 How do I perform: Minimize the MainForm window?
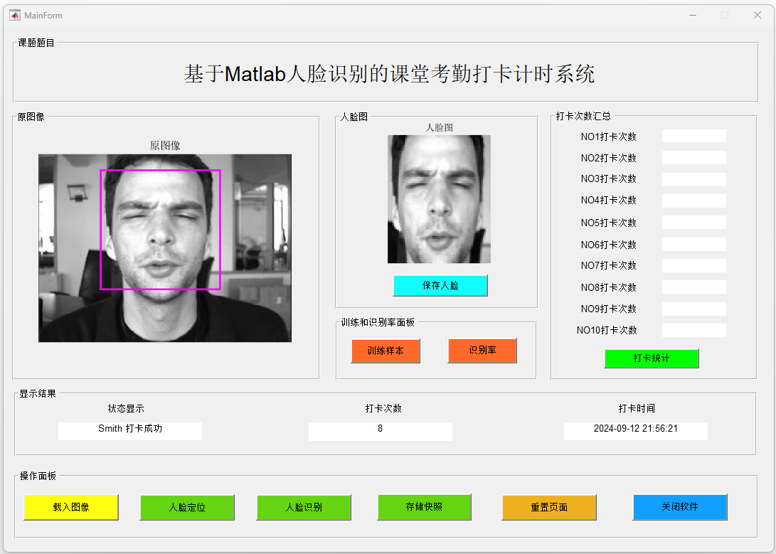(693, 16)
